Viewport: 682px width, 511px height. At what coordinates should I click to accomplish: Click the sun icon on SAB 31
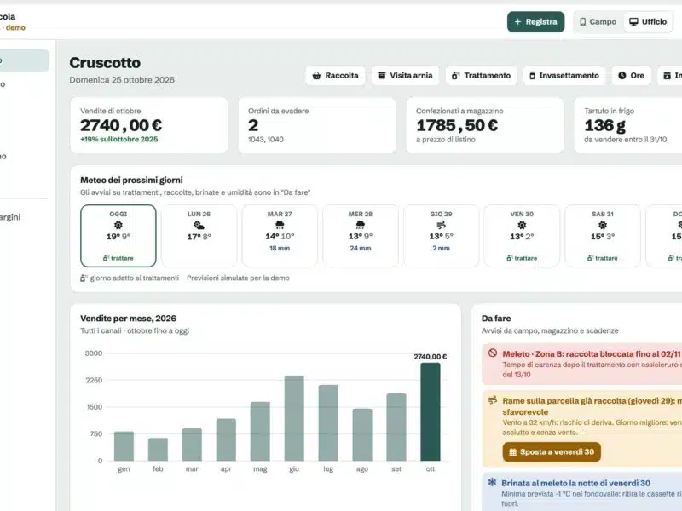(603, 225)
